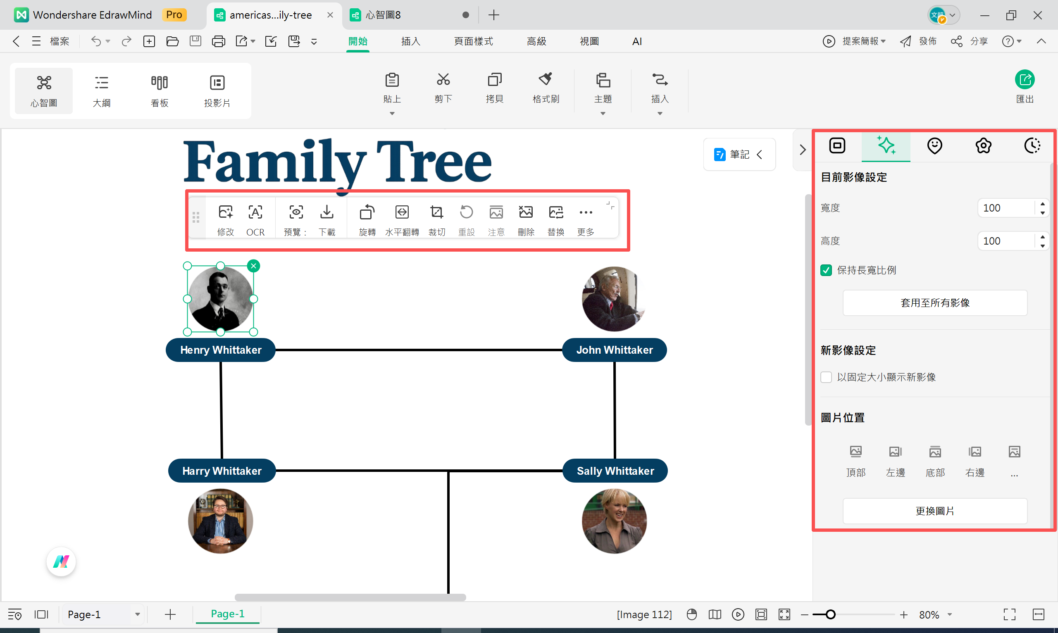The width and height of the screenshot is (1058, 633).
Task: Select the 裁切 crop tool
Action: pos(436,212)
